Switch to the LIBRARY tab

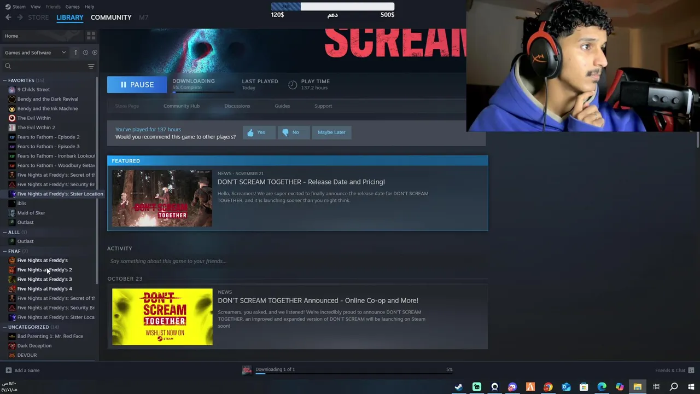pyautogui.click(x=70, y=18)
